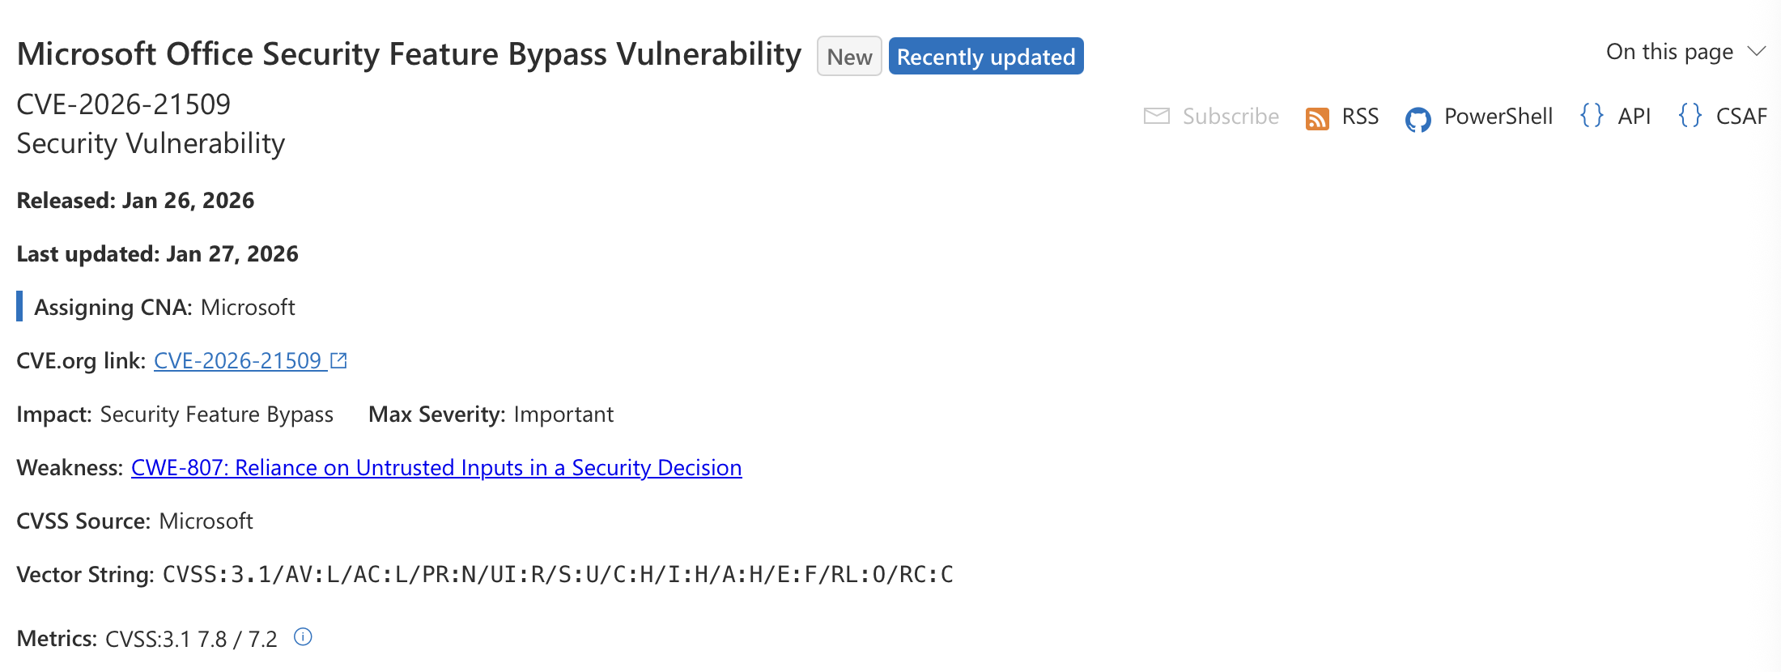Click the curly braces icon beside CSAF
The width and height of the screenshot is (1781, 672).
(1690, 116)
